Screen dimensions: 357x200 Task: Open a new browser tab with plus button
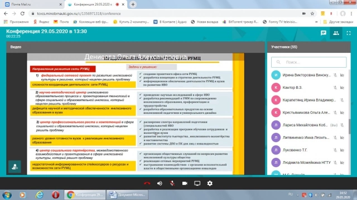[x=133, y=4]
